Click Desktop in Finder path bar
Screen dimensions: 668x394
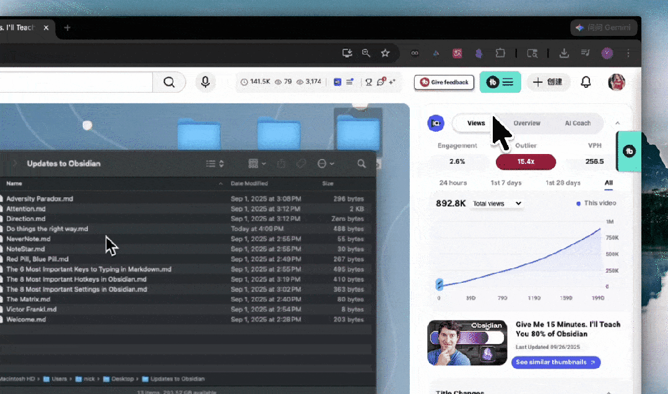tap(118, 379)
